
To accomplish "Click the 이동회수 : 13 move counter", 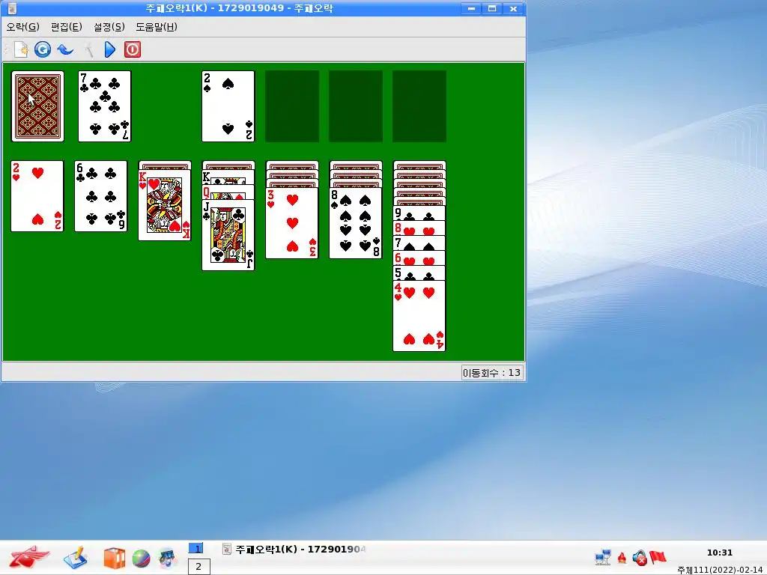I will (x=491, y=373).
